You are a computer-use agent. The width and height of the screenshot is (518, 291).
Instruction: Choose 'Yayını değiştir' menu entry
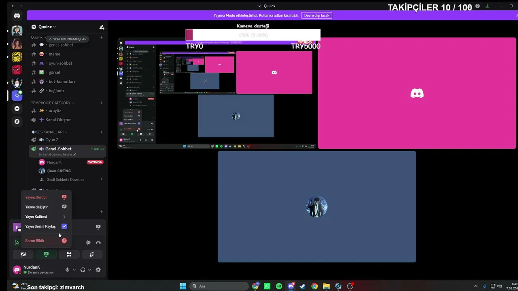click(45, 207)
